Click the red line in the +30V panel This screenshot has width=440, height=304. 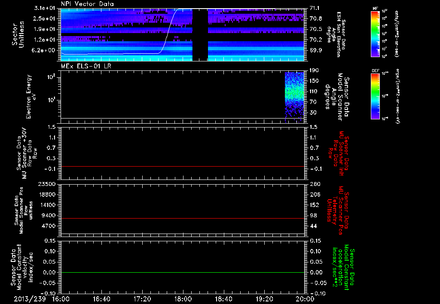tap(182, 166)
